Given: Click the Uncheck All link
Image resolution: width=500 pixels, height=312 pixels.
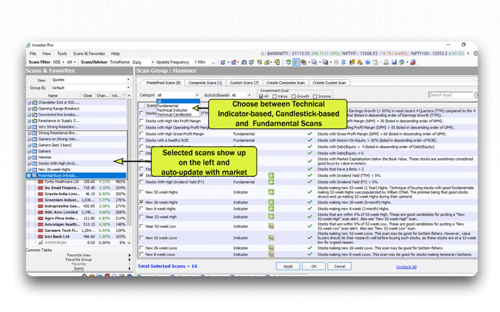Looking at the screenshot, I should 406,267.
